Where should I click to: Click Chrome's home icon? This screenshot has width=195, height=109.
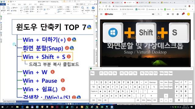point(110,6)
